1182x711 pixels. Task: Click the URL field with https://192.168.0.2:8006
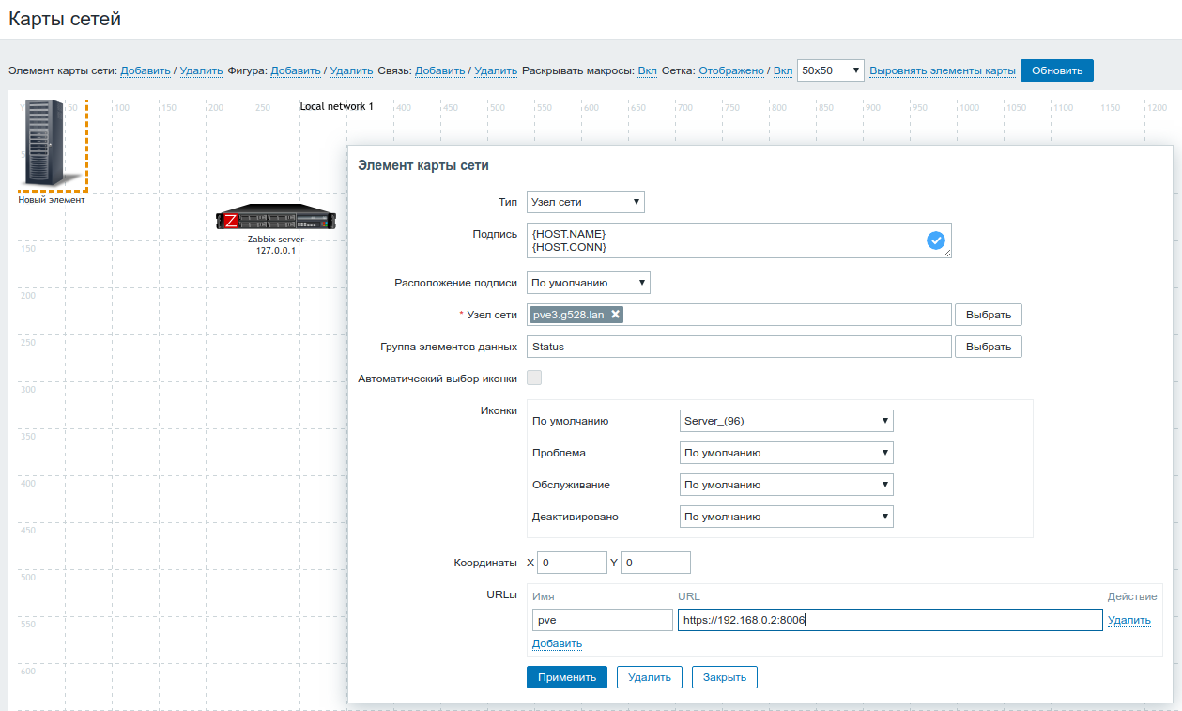tap(890, 620)
